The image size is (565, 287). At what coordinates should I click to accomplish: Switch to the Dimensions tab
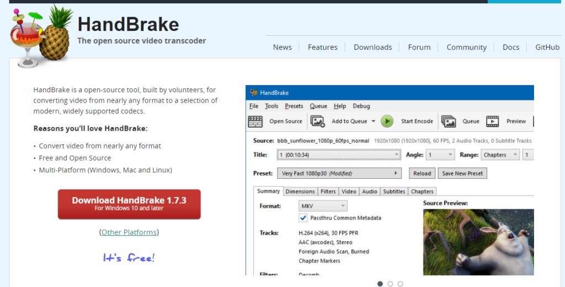click(300, 192)
